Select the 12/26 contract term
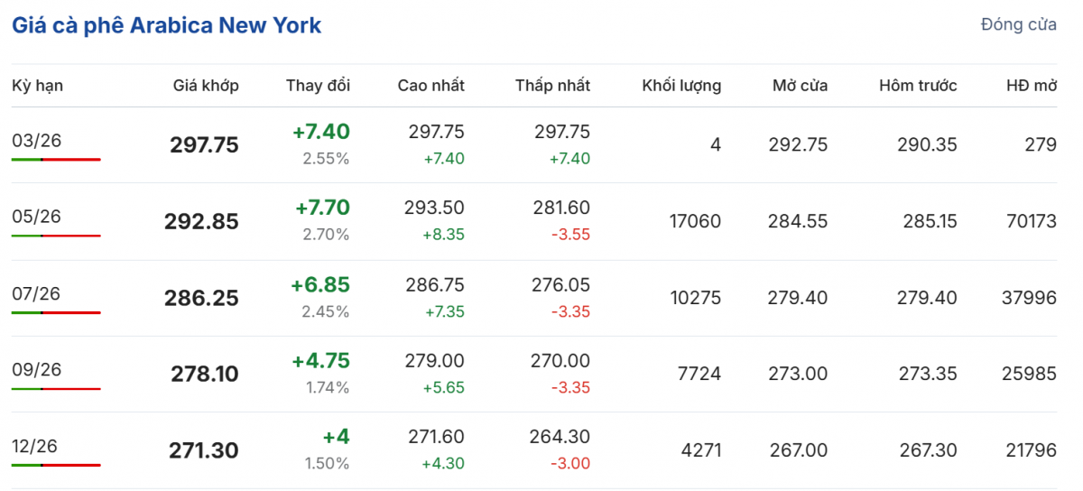Screen dimensions: 1083x491 [x=37, y=446]
